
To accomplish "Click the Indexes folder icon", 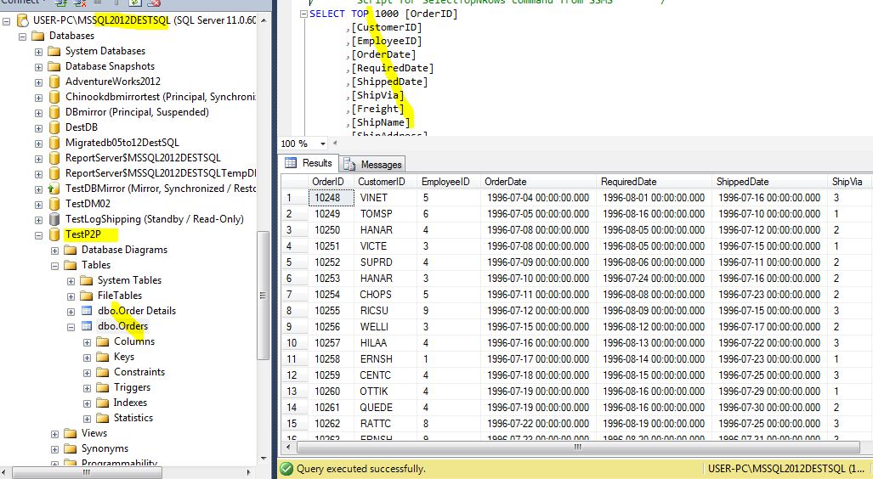I will pyautogui.click(x=103, y=403).
